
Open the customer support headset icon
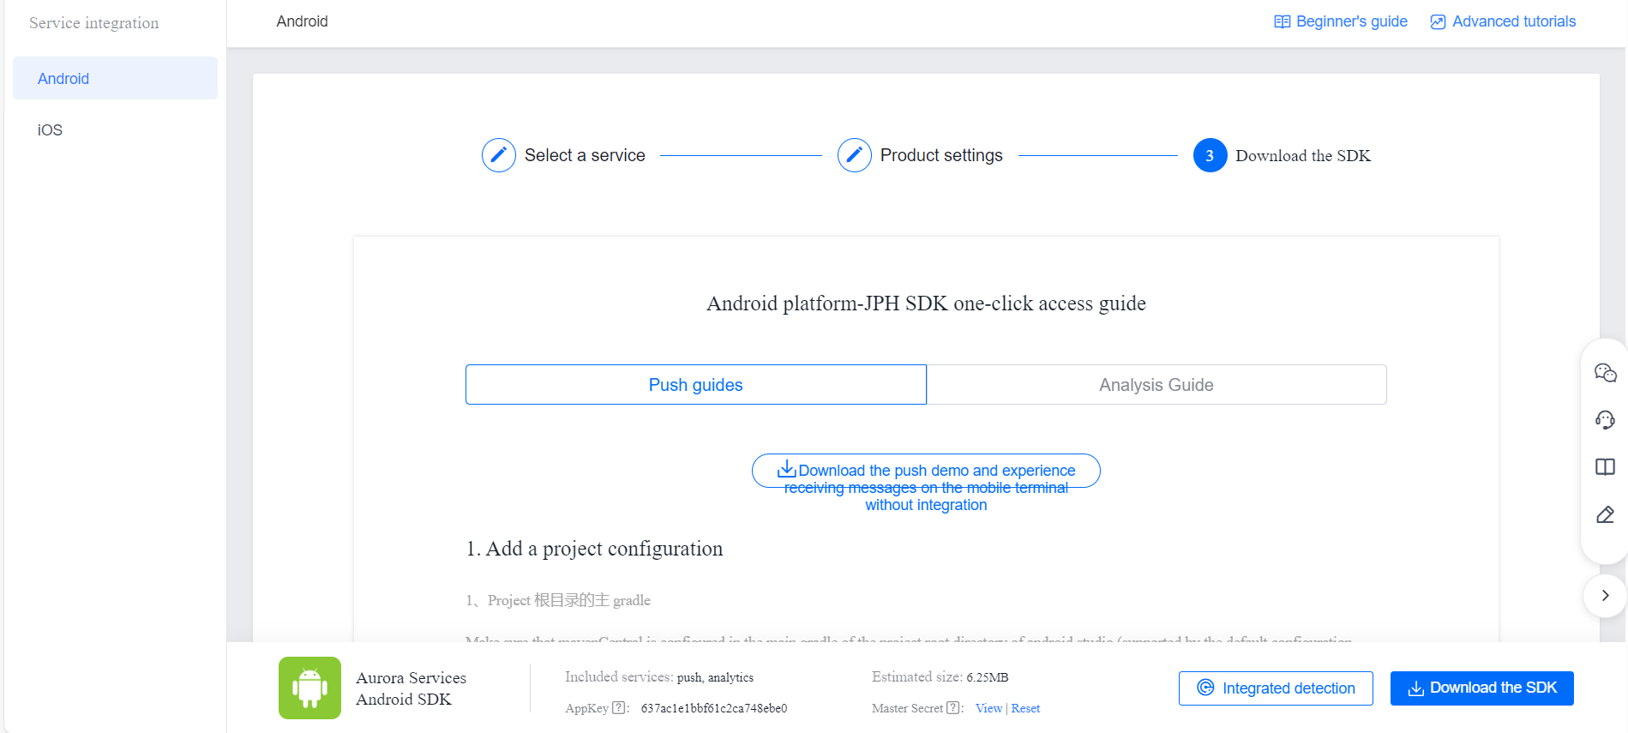click(1605, 420)
